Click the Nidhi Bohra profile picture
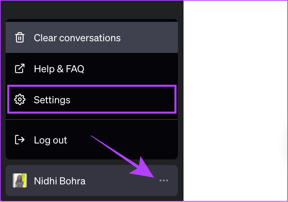The width and height of the screenshot is (288, 202). click(20, 180)
